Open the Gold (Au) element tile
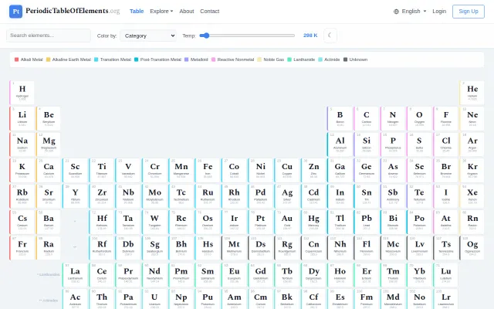Viewport: 494px width, 309px height. click(286, 222)
